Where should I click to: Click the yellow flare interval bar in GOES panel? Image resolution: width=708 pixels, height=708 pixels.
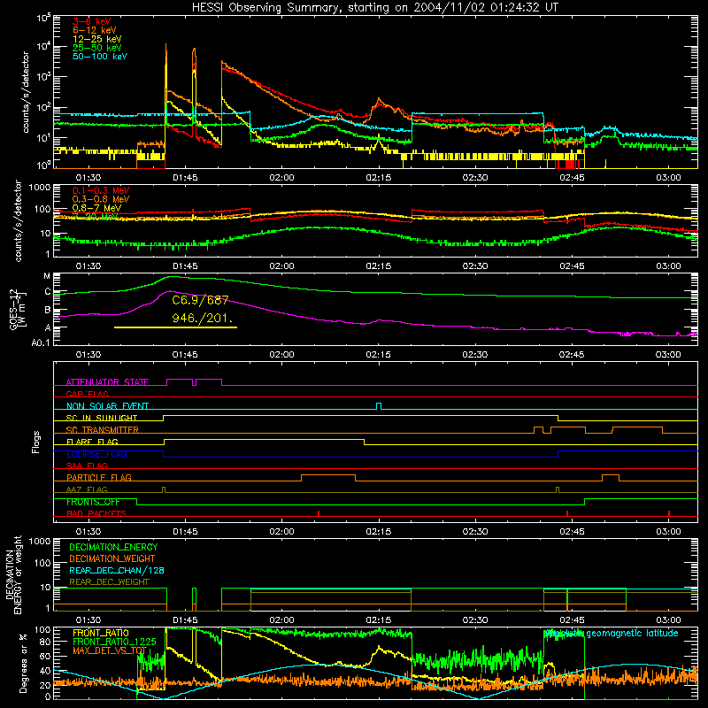pos(175,327)
